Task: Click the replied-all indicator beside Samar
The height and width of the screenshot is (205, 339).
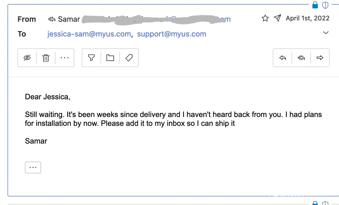Action: (52, 19)
